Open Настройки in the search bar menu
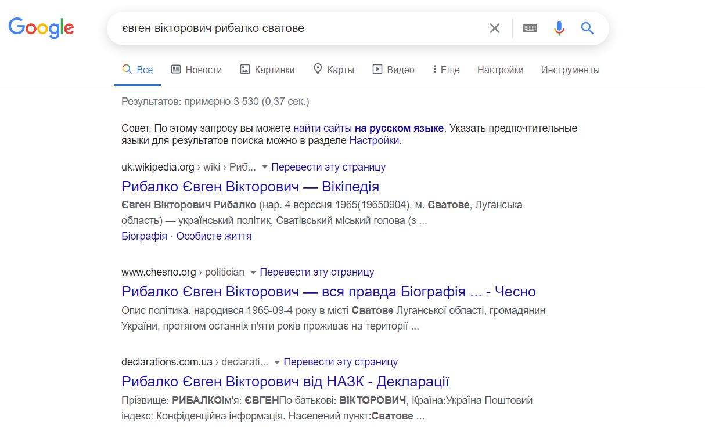The image size is (705, 438). tap(501, 70)
